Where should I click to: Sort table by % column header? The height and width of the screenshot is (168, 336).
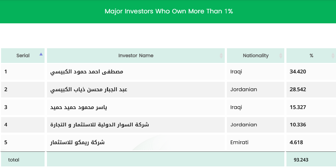pyautogui.click(x=311, y=56)
